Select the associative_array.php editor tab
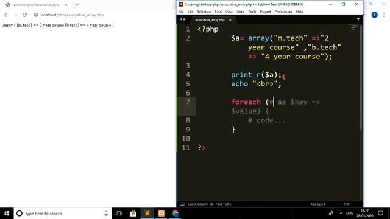The width and height of the screenshot is (390, 219). [210, 20]
